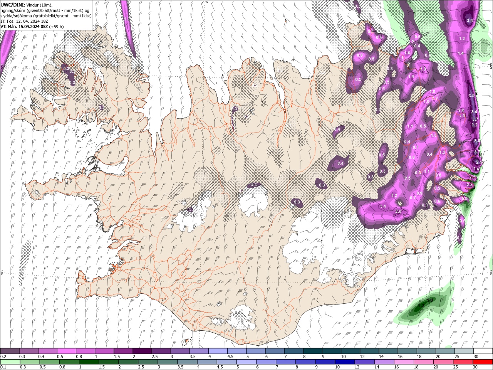Click the "slydda/snjókoma" legend description line
The height and width of the screenshot is (370, 493).
click(x=46, y=16)
